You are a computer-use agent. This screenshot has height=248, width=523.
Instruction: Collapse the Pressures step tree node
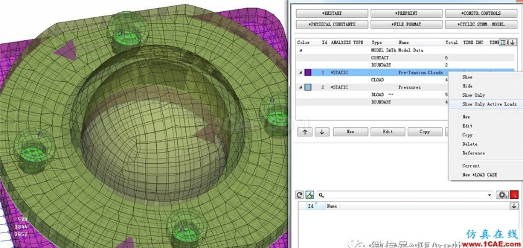[301, 87]
